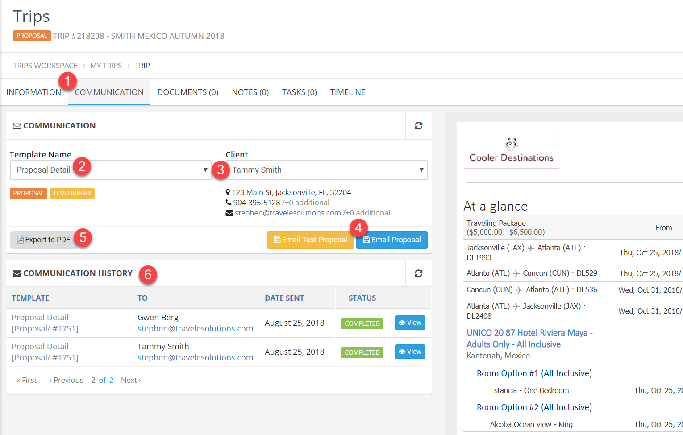
Task: Click client email stephen@travelesolutions.com in Client details
Action: 288,213
